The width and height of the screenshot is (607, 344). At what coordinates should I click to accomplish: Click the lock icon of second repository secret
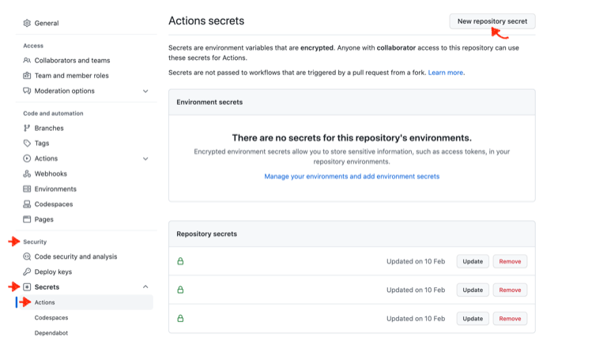coord(180,290)
